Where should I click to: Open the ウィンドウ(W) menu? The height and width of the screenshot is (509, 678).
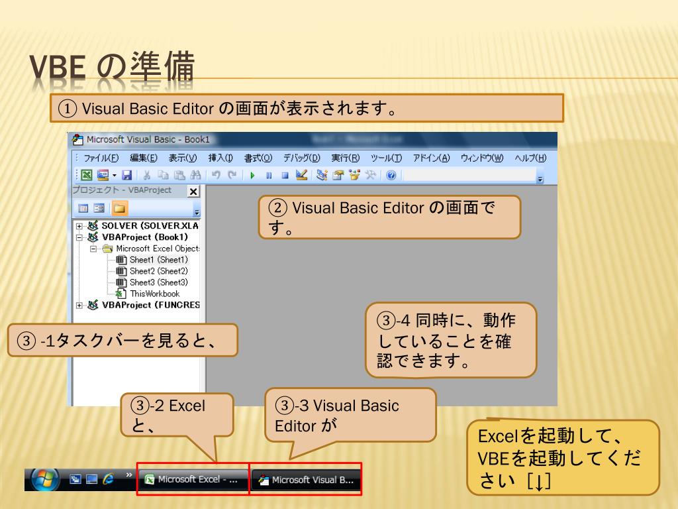482,158
